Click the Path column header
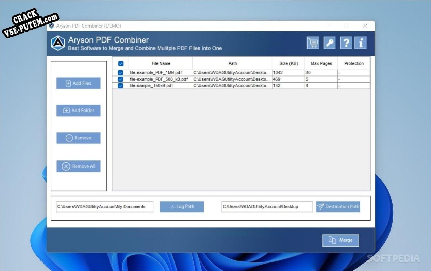431x271 pixels. 233,63
